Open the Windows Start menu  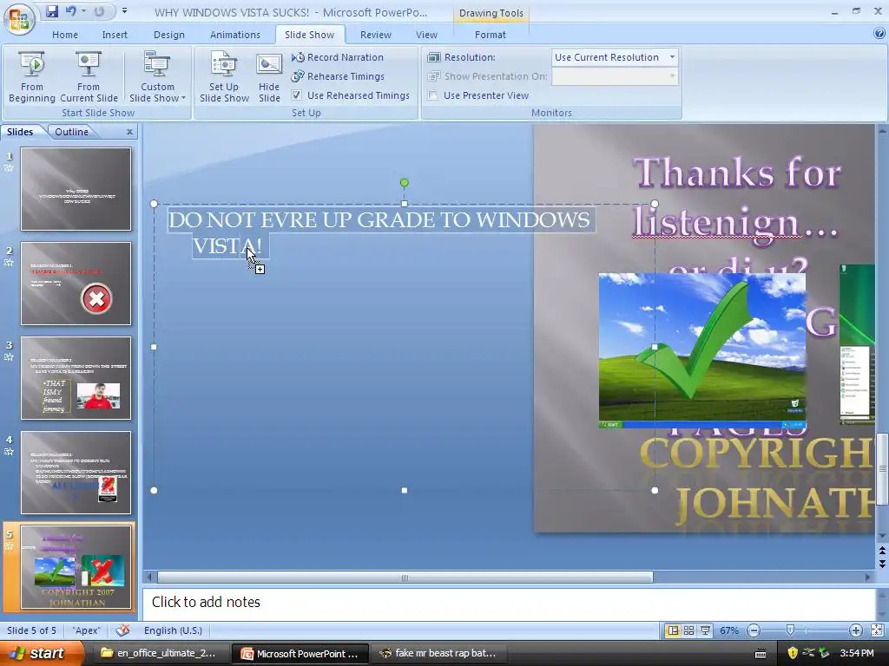point(42,653)
